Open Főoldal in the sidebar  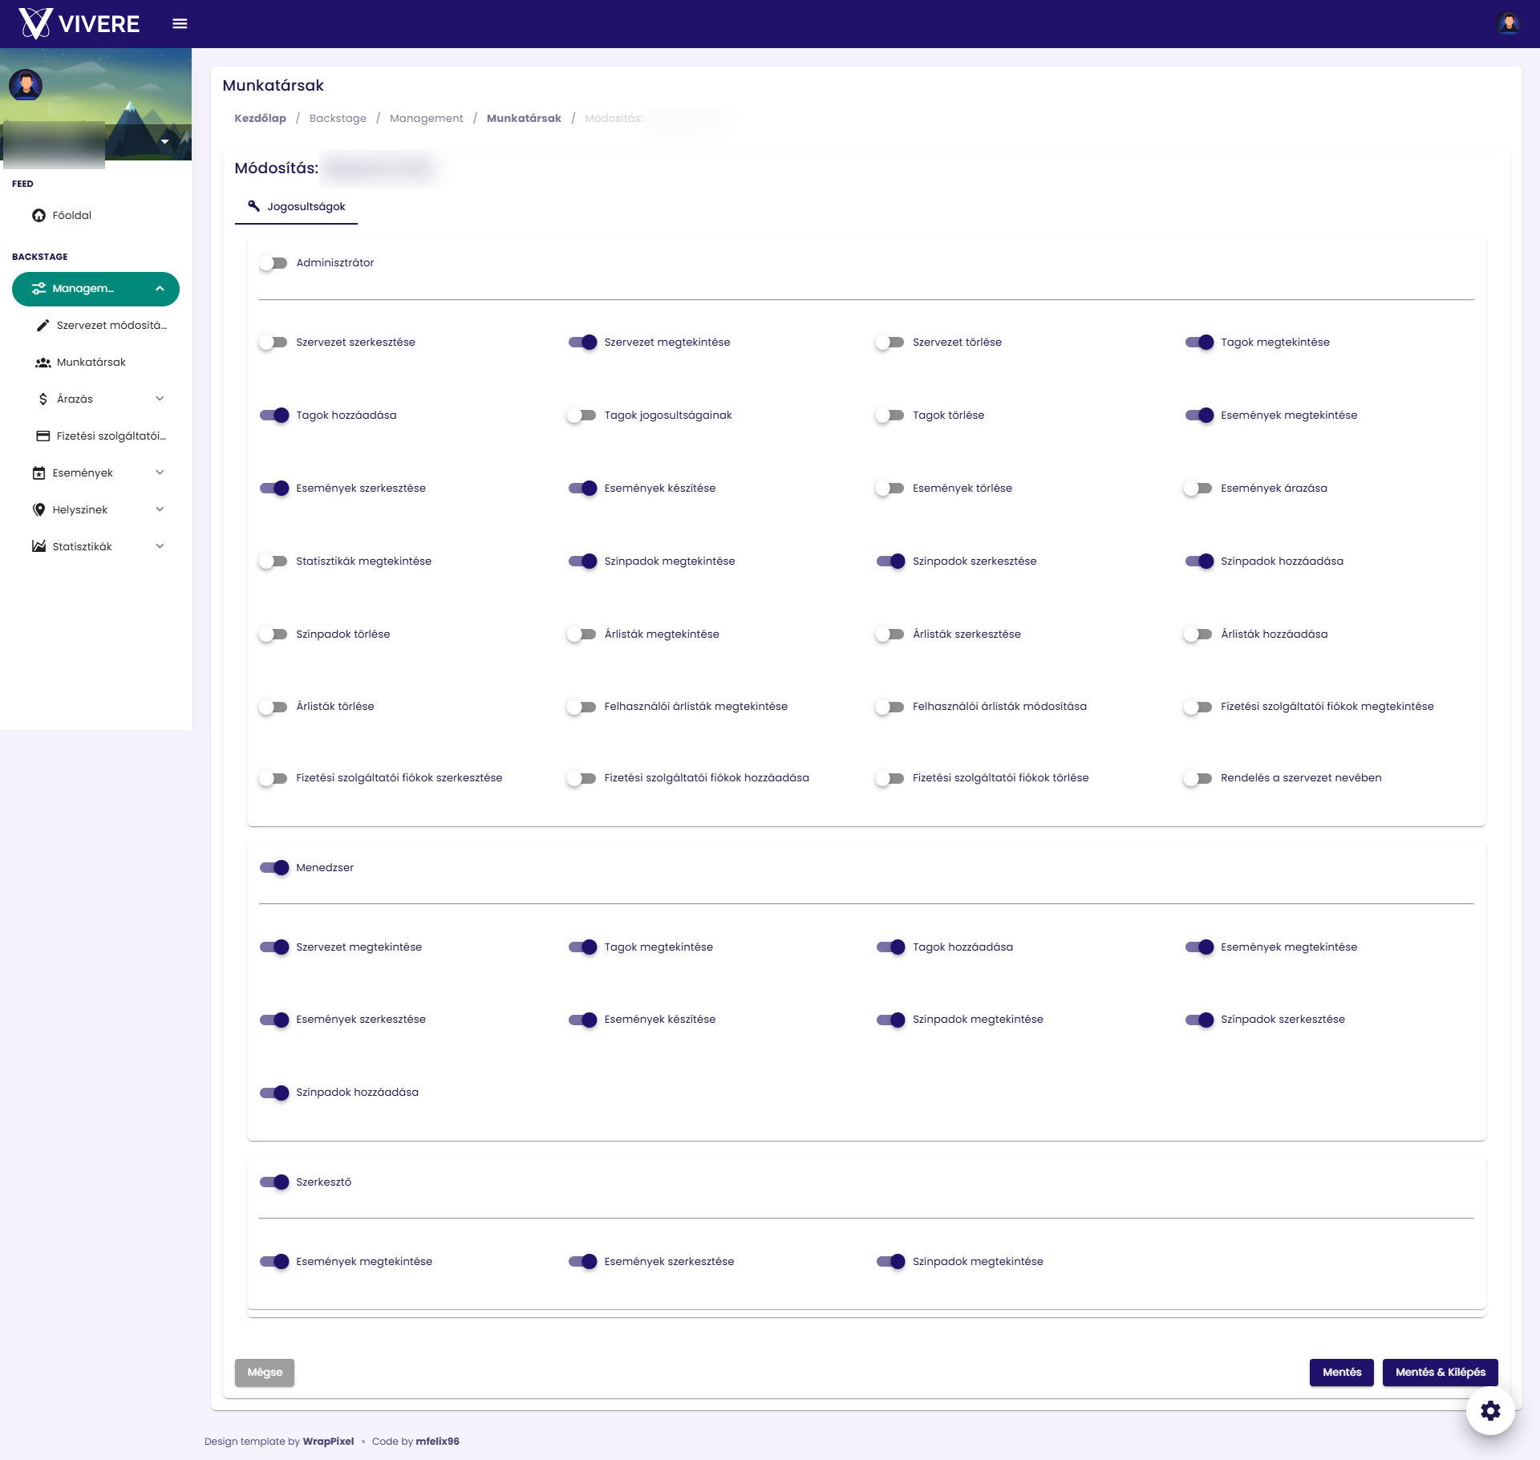95,215
